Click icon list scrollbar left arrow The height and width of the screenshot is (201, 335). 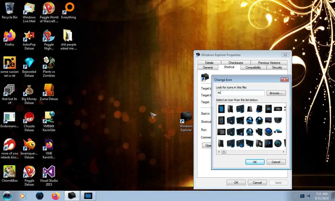(219, 152)
